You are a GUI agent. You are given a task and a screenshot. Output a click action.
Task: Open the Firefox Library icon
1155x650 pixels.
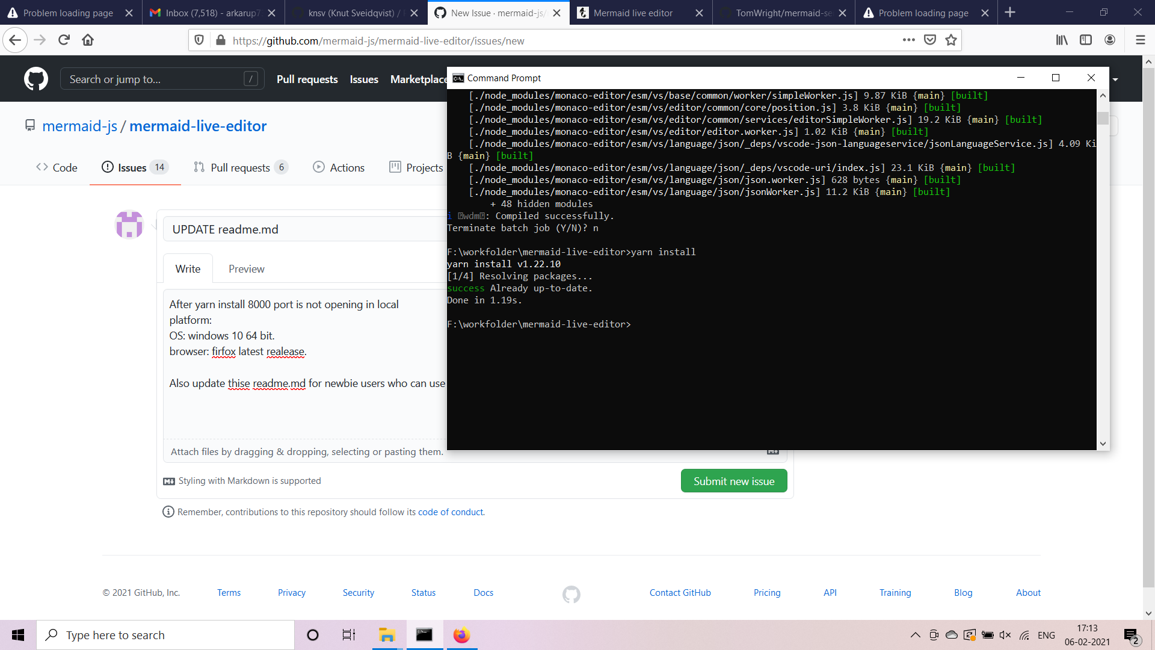pyautogui.click(x=1061, y=40)
